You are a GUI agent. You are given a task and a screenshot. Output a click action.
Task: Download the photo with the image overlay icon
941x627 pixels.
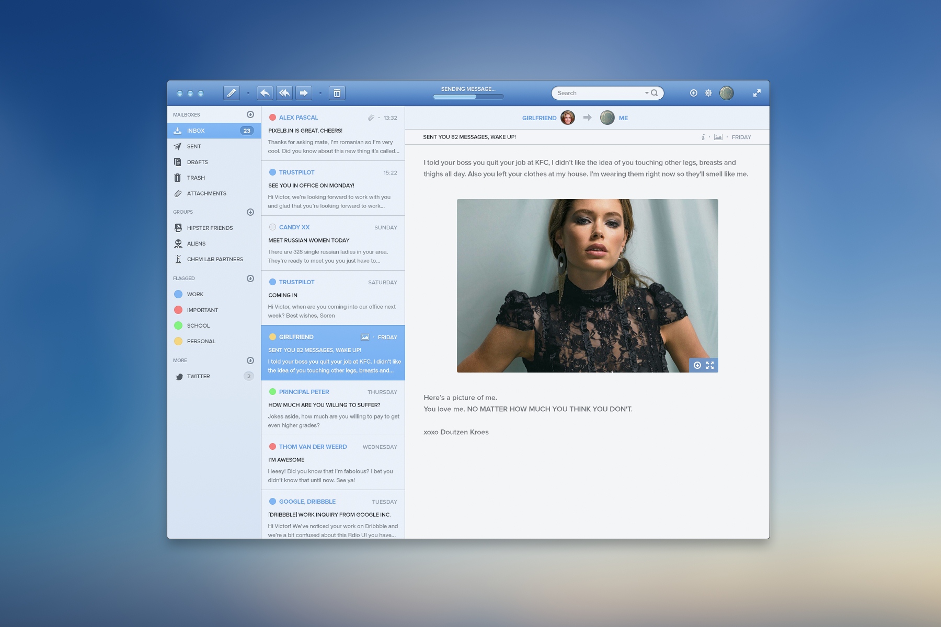pyautogui.click(x=697, y=365)
